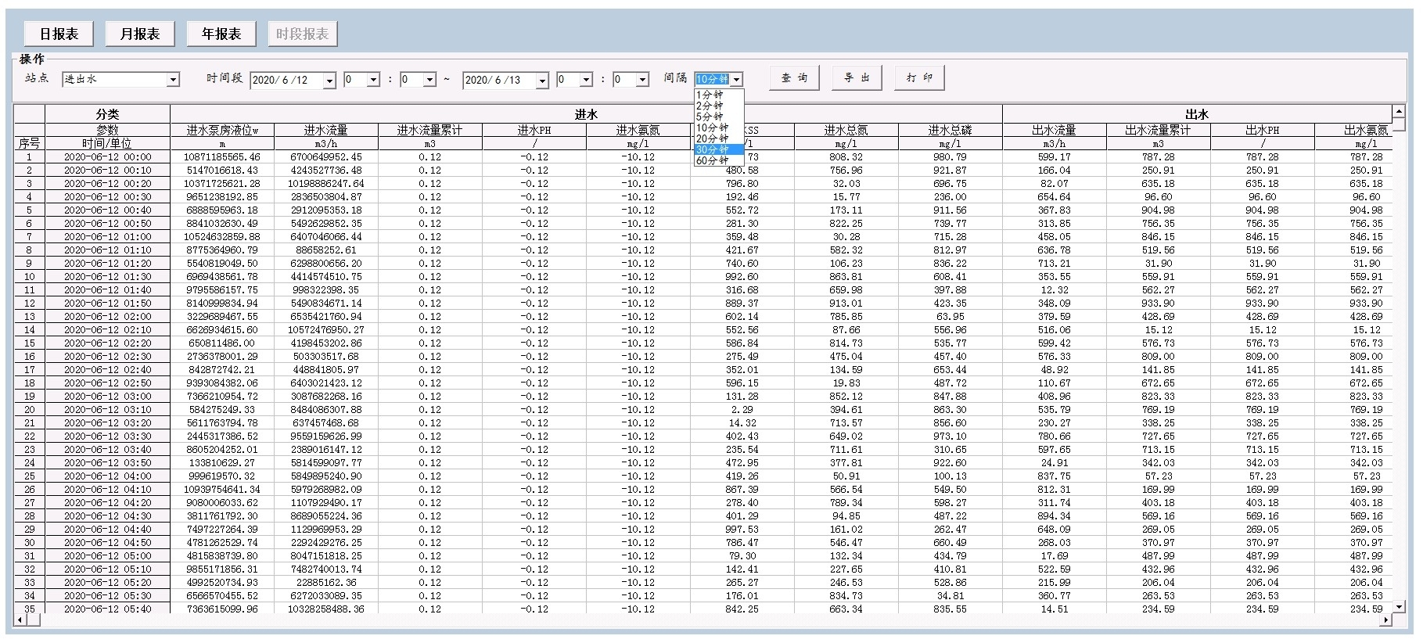The height and width of the screenshot is (643, 1423).
Task: Click the 进水总氮 column header
Action: click(846, 131)
